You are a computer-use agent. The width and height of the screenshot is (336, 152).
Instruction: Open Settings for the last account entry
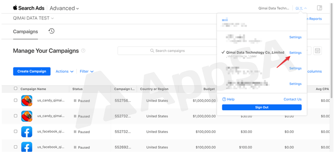coord(295,84)
